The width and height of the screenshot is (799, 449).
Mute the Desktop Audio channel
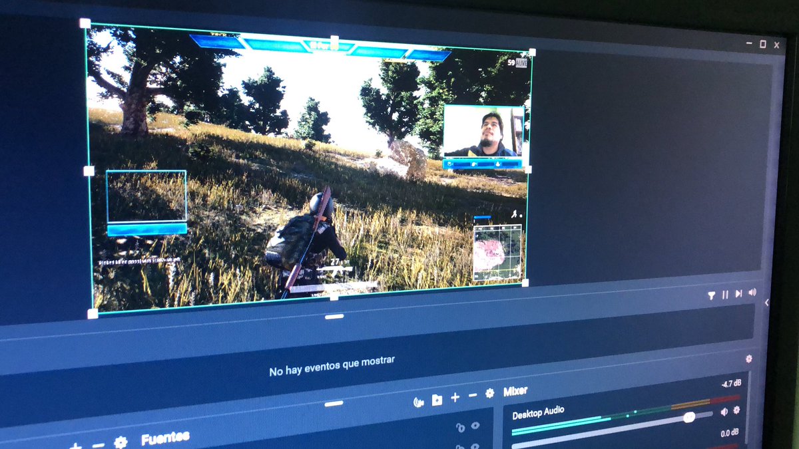click(x=724, y=412)
